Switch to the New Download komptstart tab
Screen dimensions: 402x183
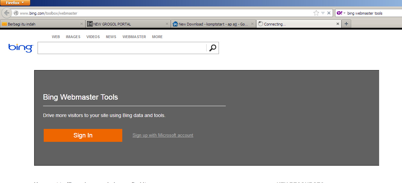[213, 24]
